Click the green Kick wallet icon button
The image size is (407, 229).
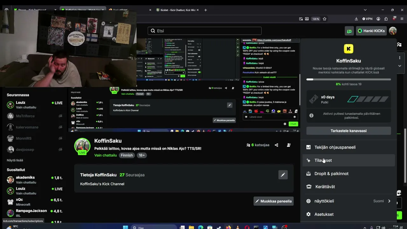pyautogui.click(x=349, y=31)
